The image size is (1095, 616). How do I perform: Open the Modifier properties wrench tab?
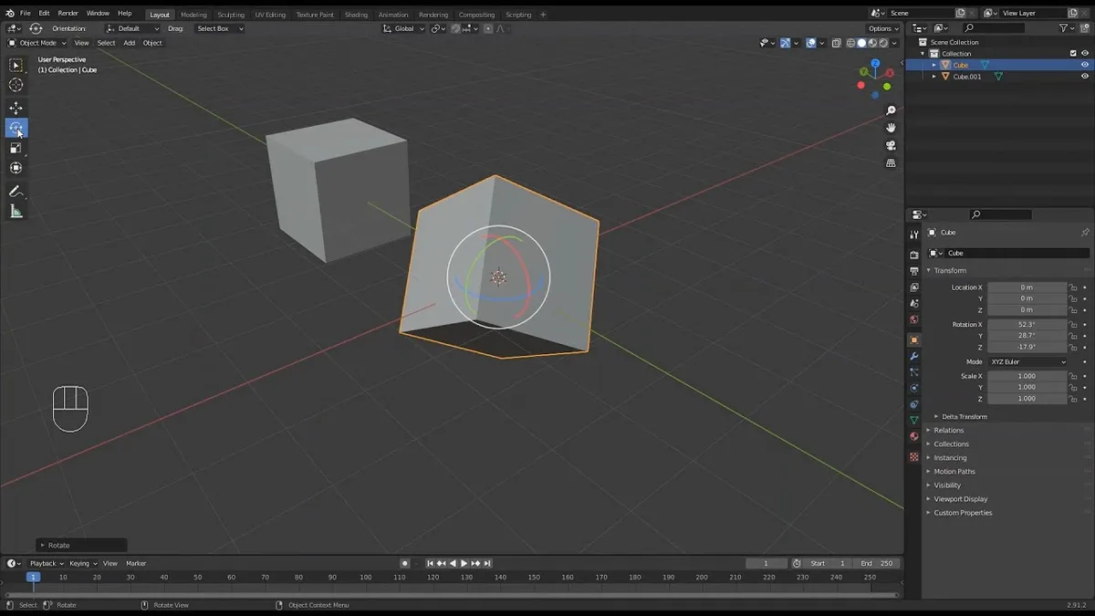tap(913, 356)
